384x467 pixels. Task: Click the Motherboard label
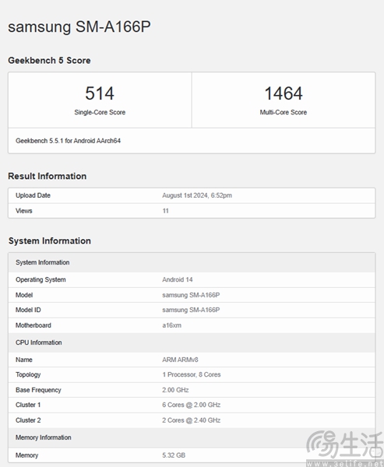point(33,325)
